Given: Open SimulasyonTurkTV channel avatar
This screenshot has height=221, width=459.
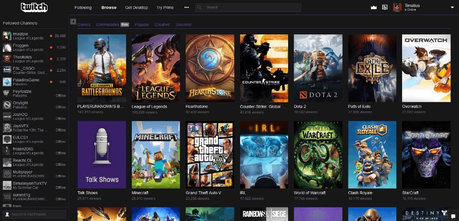Looking at the screenshot, I should tap(7, 185).
